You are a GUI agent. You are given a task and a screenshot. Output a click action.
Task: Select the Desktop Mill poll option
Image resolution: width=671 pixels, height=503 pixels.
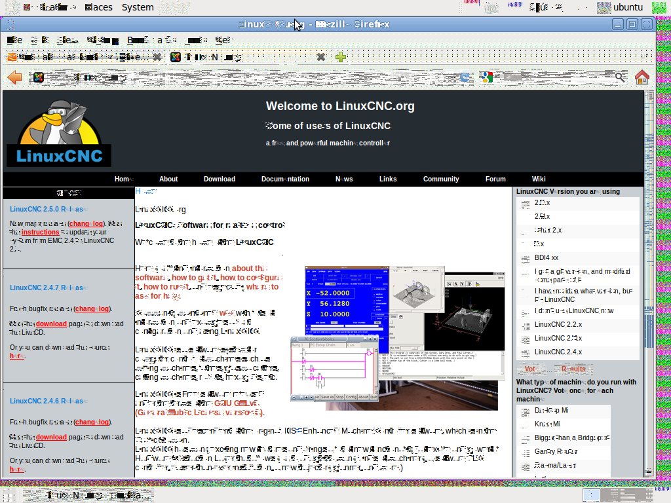tap(526, 411)
